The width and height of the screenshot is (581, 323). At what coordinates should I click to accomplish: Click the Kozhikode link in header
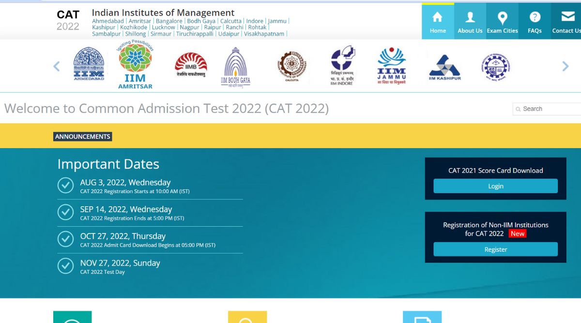tap(134, 28)
